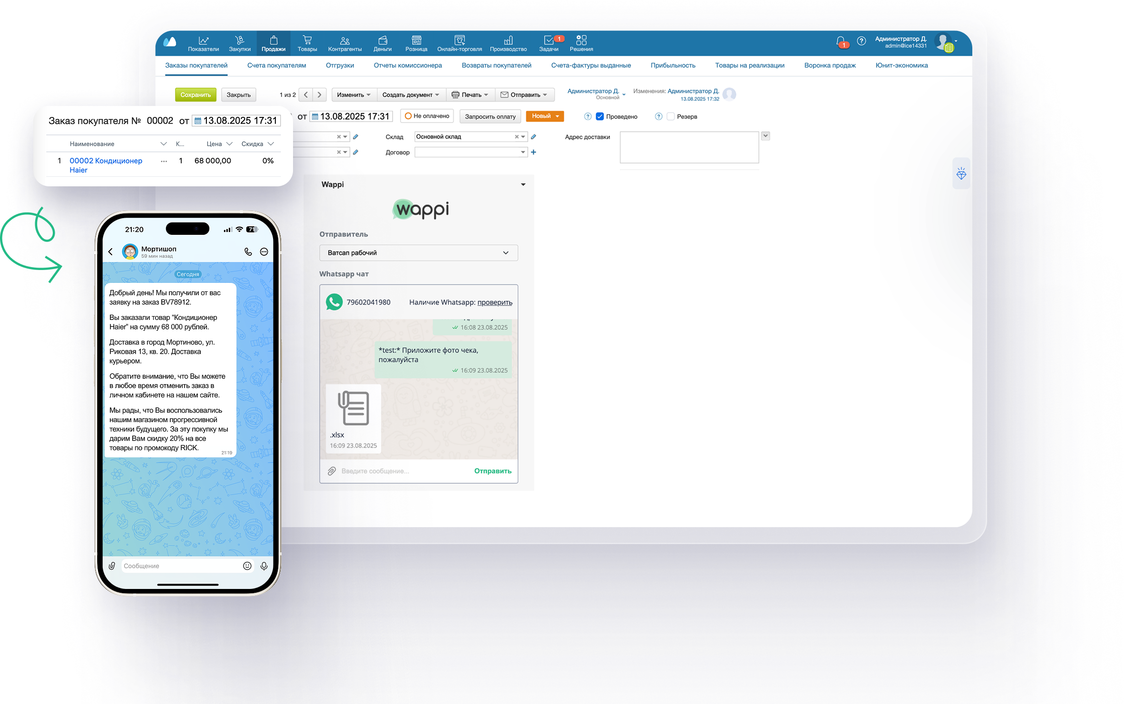Image resolution: width=1125 pixels, height=704 pixels.
Task: Uncheck the Проведено checkbox
Action: click(600, 116)
